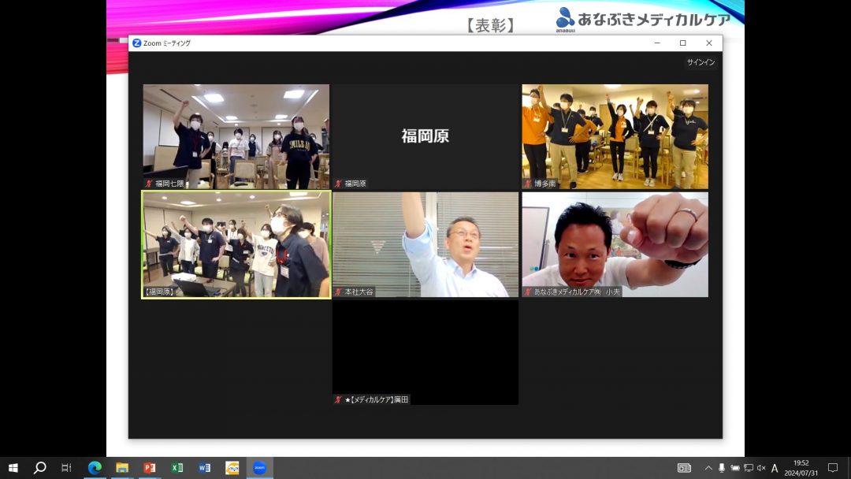This screenshot has width=851, height=479.
Task: Click the Zoom logo in the title bar
Action: [137, 43]
